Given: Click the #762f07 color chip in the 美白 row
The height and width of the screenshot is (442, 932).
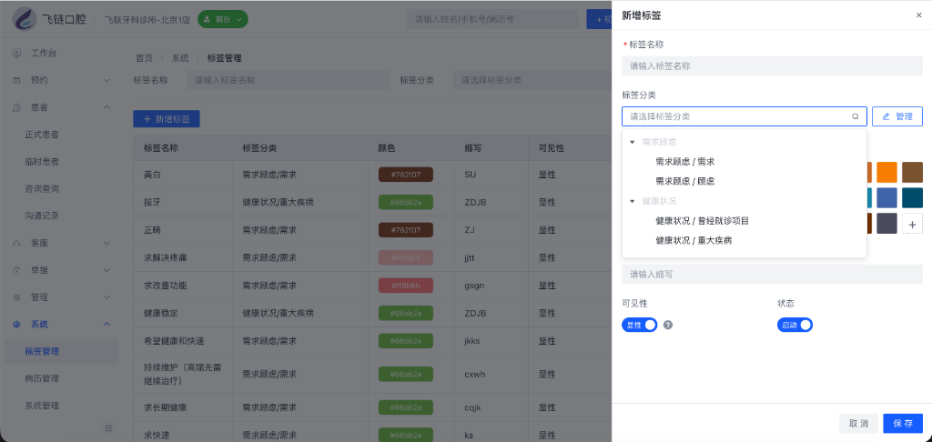Looking at the screenshot, I should (x=406, y=175).
